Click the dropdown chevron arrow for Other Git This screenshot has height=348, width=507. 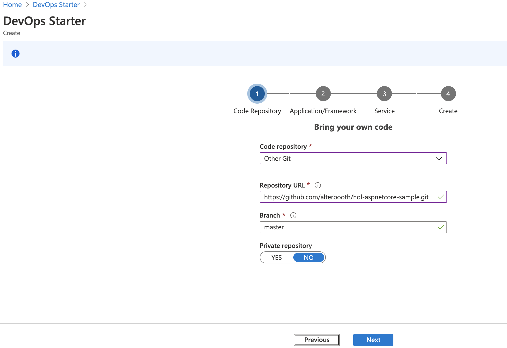pyautogui.click(x=439, y=158)
